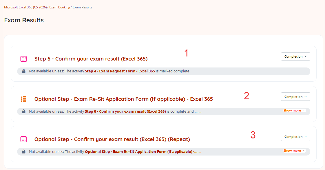The height and width of the screenshot is (170, 325).
Task: Click pink quiz icon for Confirm exam result (Repeat)
Action: click(24, 139)
